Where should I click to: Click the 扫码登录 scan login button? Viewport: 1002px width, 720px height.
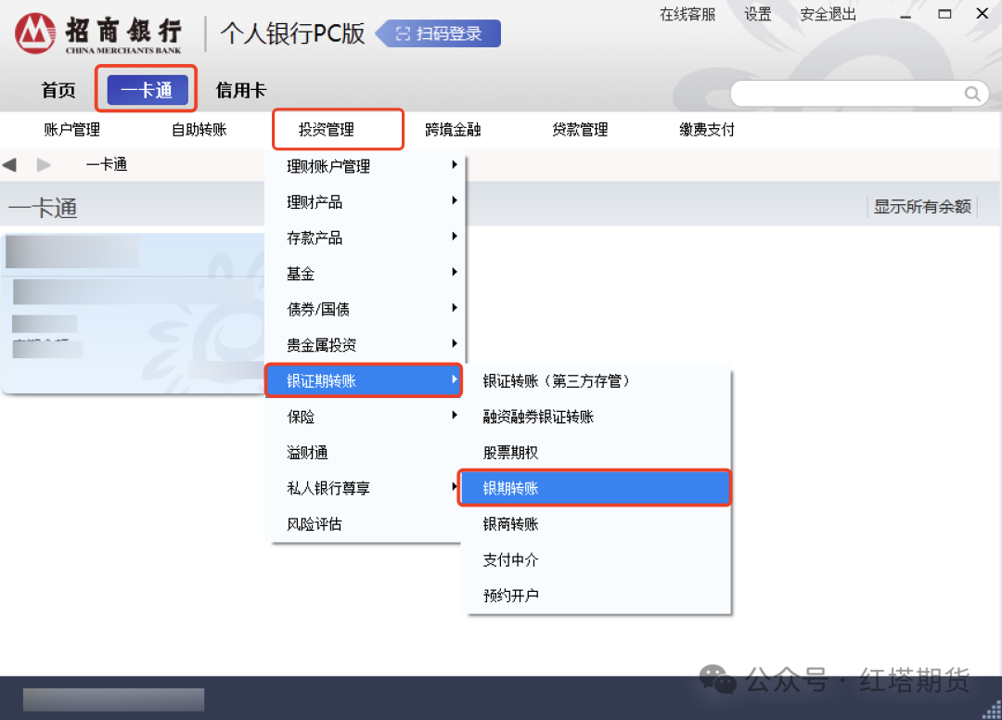pyautogui.click(x=438, y=33)
